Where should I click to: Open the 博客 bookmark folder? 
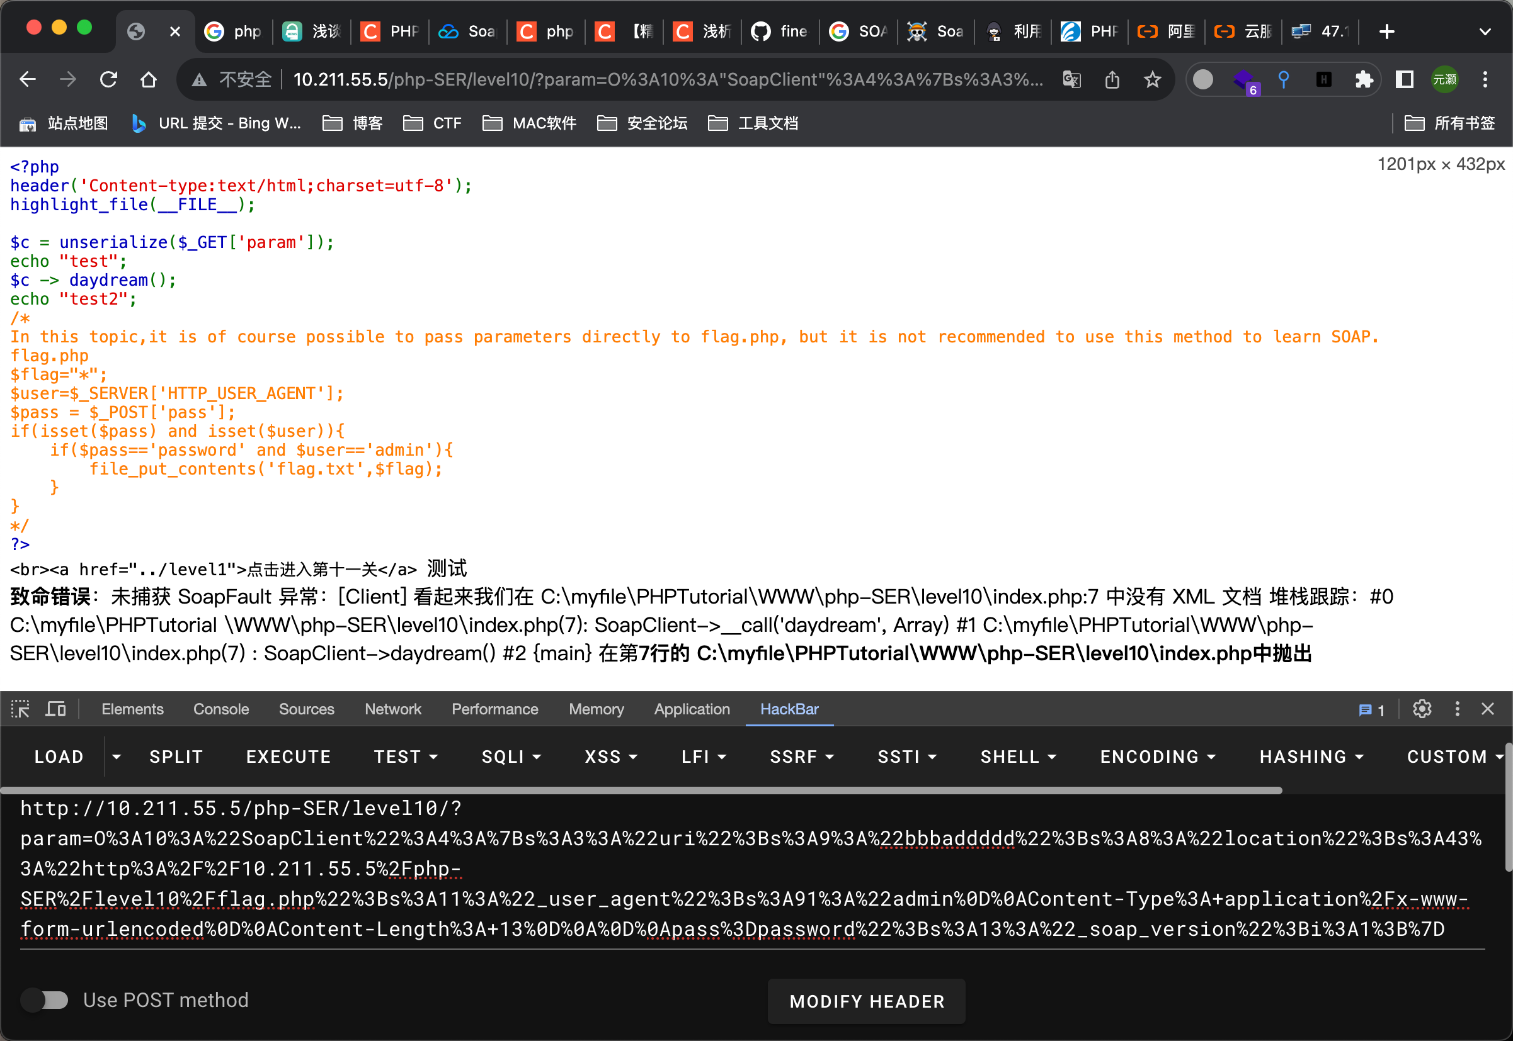coord(353,123)
